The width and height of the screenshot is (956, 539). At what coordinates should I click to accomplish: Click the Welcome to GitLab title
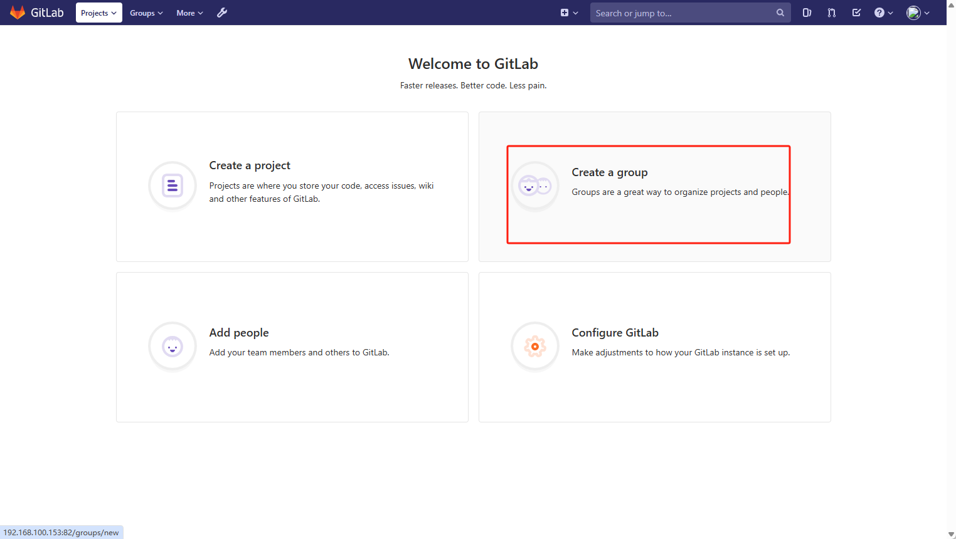[x=473, y=64]
